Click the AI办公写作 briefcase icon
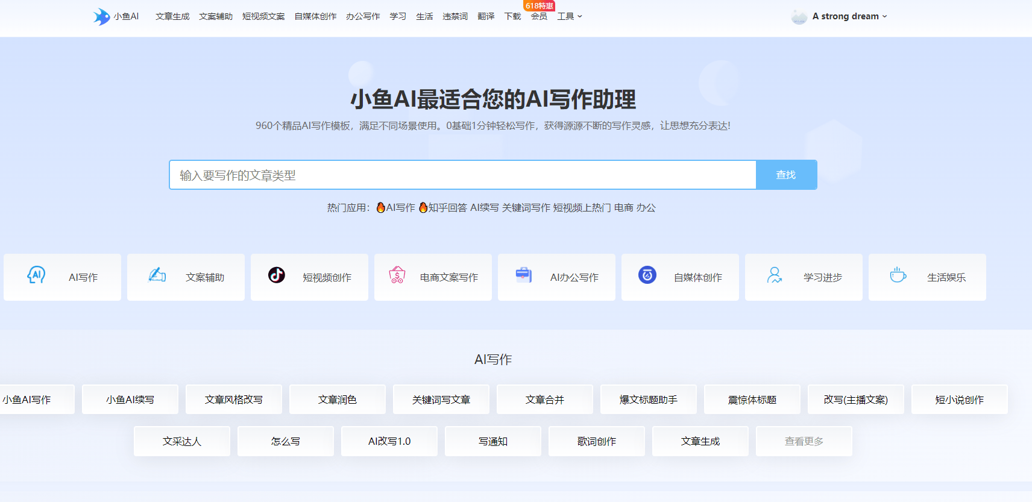 tap(524, 275)
